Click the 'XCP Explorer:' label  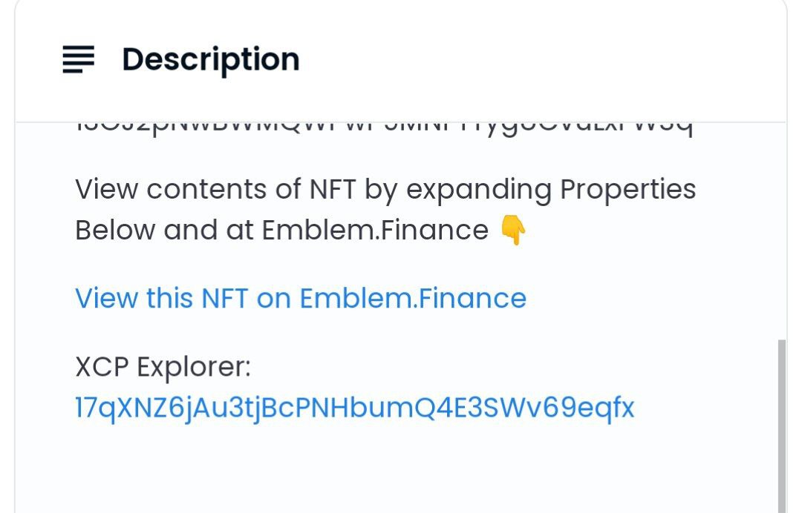[163, 366]
